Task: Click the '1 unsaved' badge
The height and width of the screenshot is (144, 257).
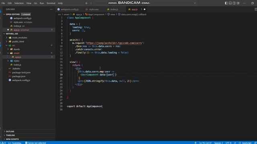Action: tap(26, 14)
